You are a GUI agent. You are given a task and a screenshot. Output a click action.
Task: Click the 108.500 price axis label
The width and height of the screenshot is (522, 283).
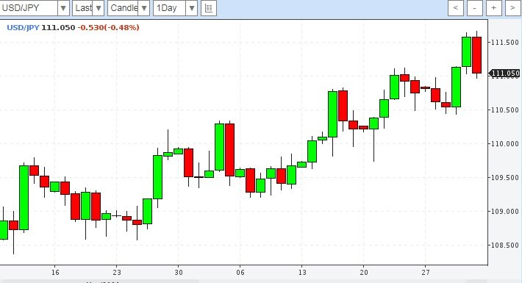coord(505,246)
